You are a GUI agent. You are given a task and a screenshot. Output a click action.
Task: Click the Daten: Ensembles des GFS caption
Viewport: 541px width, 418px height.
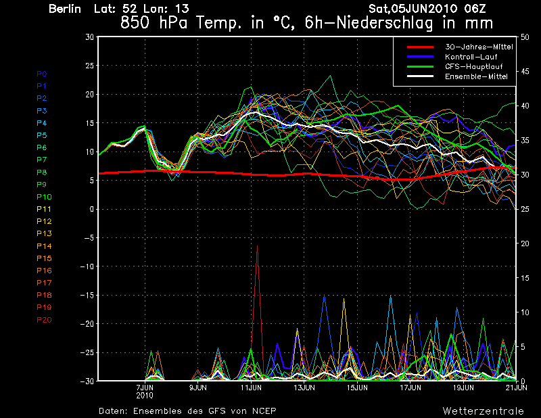coord(187,411)
